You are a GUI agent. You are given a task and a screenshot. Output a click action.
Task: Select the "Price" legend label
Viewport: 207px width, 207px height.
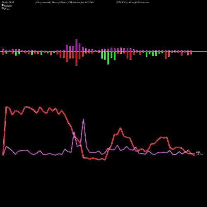(7, 9)
